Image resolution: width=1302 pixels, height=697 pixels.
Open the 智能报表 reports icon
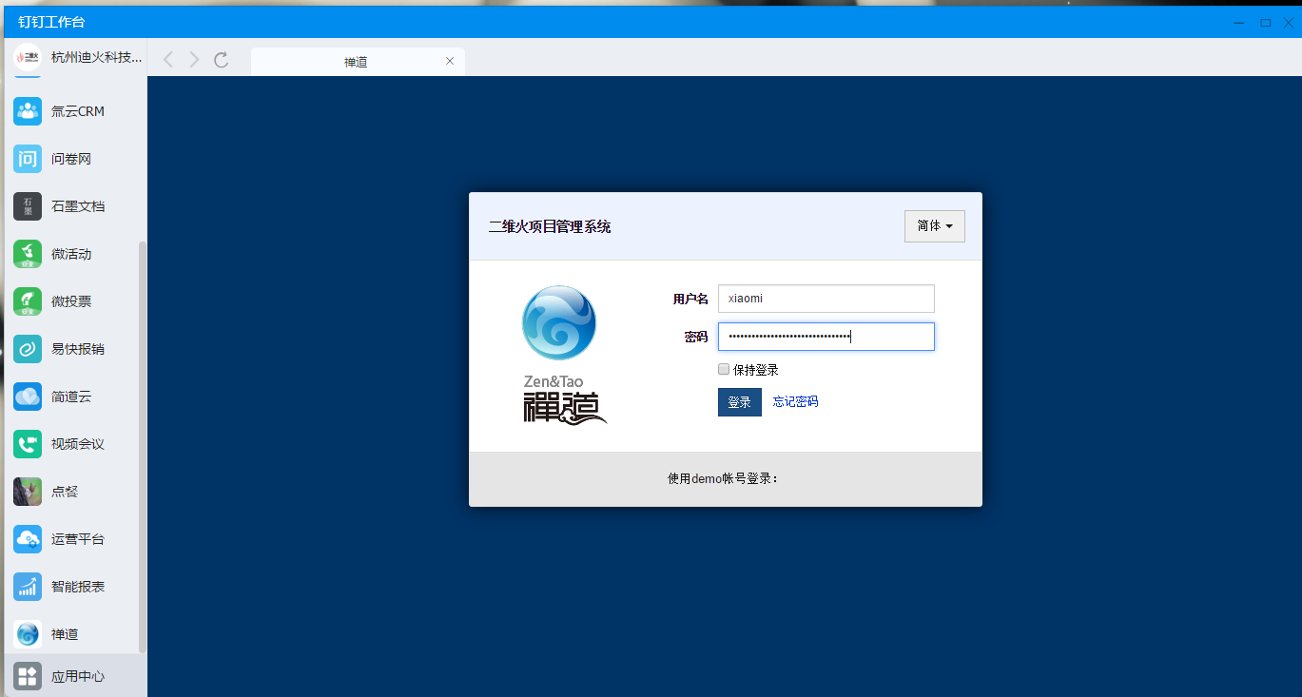[x=28, y=587]
